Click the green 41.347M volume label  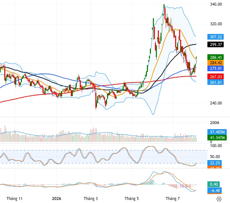[x=217, y=138]
